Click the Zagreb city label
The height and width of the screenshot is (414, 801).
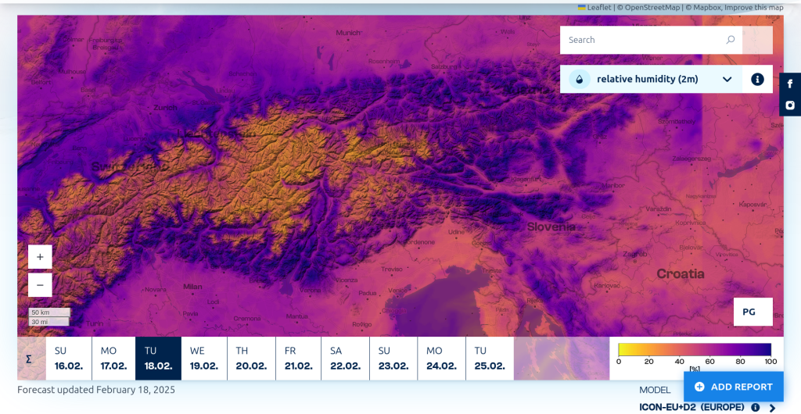pyautogui.click(x=635, y=254)
